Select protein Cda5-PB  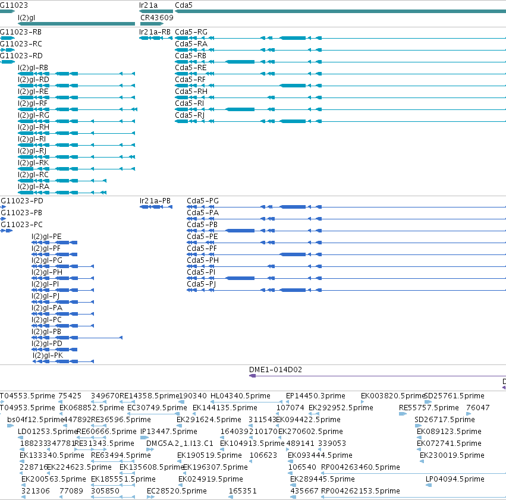tap(346, 231)
